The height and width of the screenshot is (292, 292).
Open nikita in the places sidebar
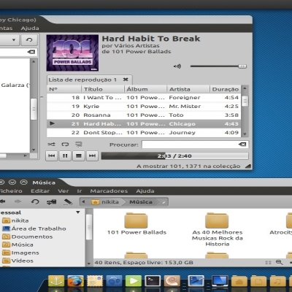[15, 220]
